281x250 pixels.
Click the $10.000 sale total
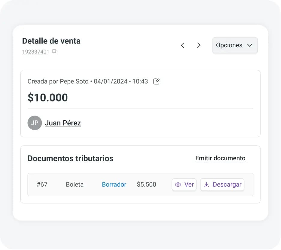[x=48, y=98]
